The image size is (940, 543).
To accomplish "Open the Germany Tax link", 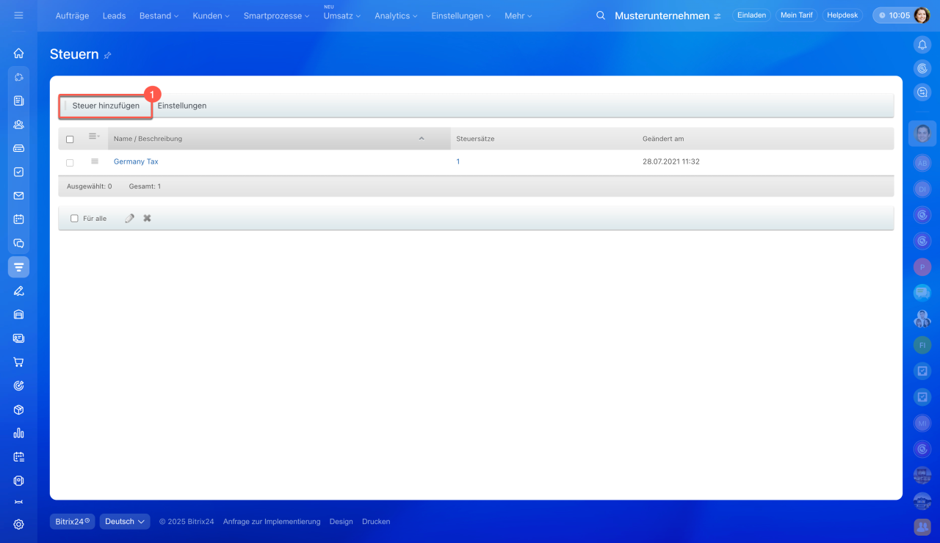I will [x=136, y=161].
